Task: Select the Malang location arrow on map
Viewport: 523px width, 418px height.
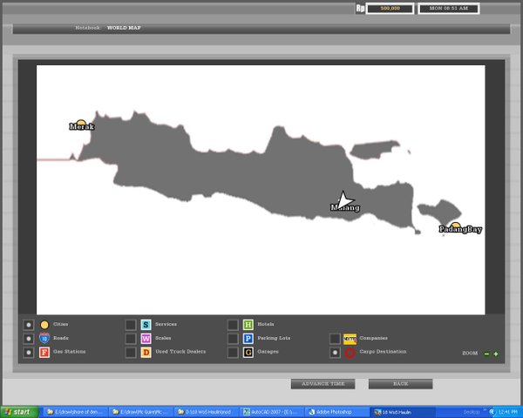Action: click(345, 201)
